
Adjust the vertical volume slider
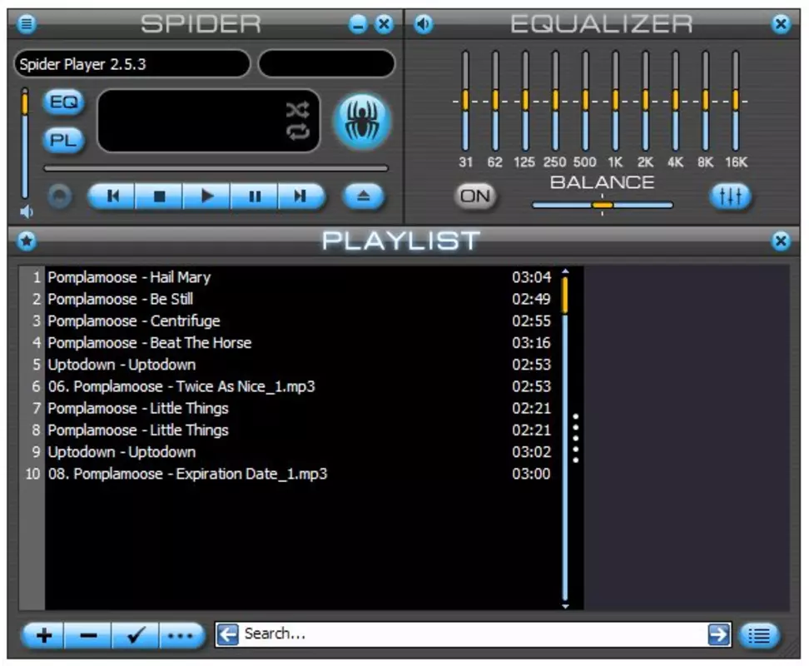click(25, 143)
